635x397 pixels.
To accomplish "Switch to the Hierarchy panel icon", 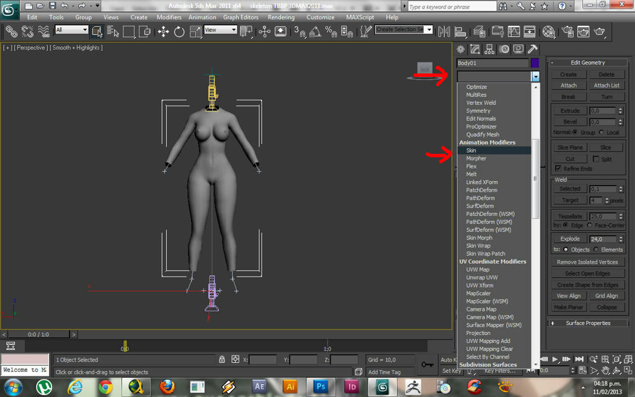I will (x=489, y=50).
